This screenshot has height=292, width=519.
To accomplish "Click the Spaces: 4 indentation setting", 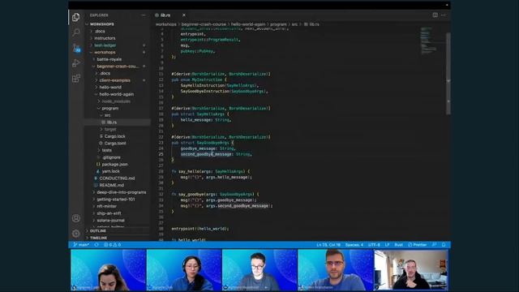I will click(x=354, y=245).
